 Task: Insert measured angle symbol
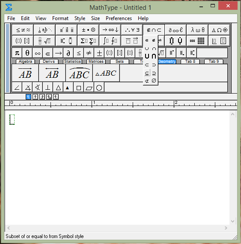[27, 88]
